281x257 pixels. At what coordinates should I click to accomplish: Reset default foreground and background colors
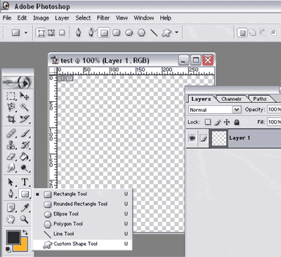click(x=8, y=249)
